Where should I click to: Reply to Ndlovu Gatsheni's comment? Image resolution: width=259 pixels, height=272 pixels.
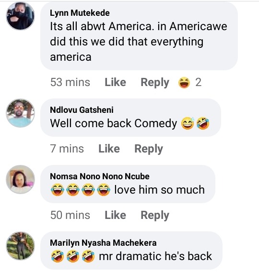click(x=149, y=149)
